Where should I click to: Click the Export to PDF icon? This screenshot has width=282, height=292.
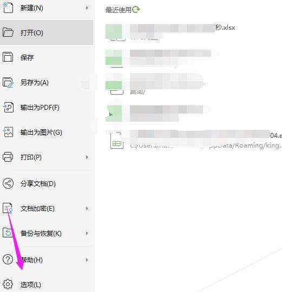pos(8,107)
